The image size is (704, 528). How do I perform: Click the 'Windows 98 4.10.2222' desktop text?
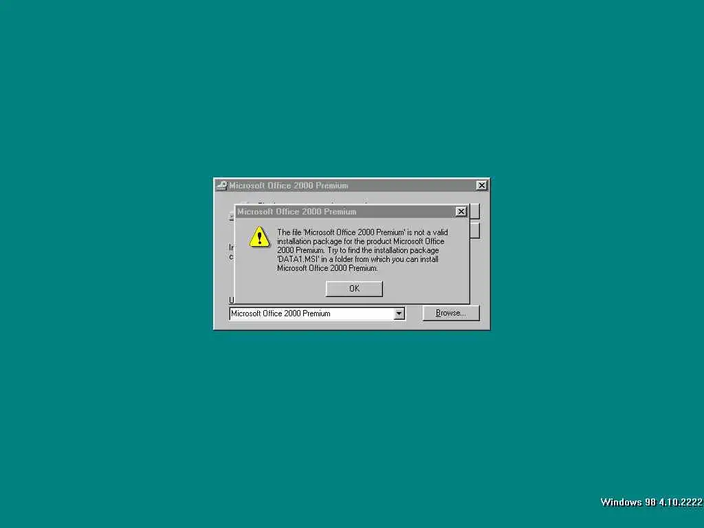651,502
